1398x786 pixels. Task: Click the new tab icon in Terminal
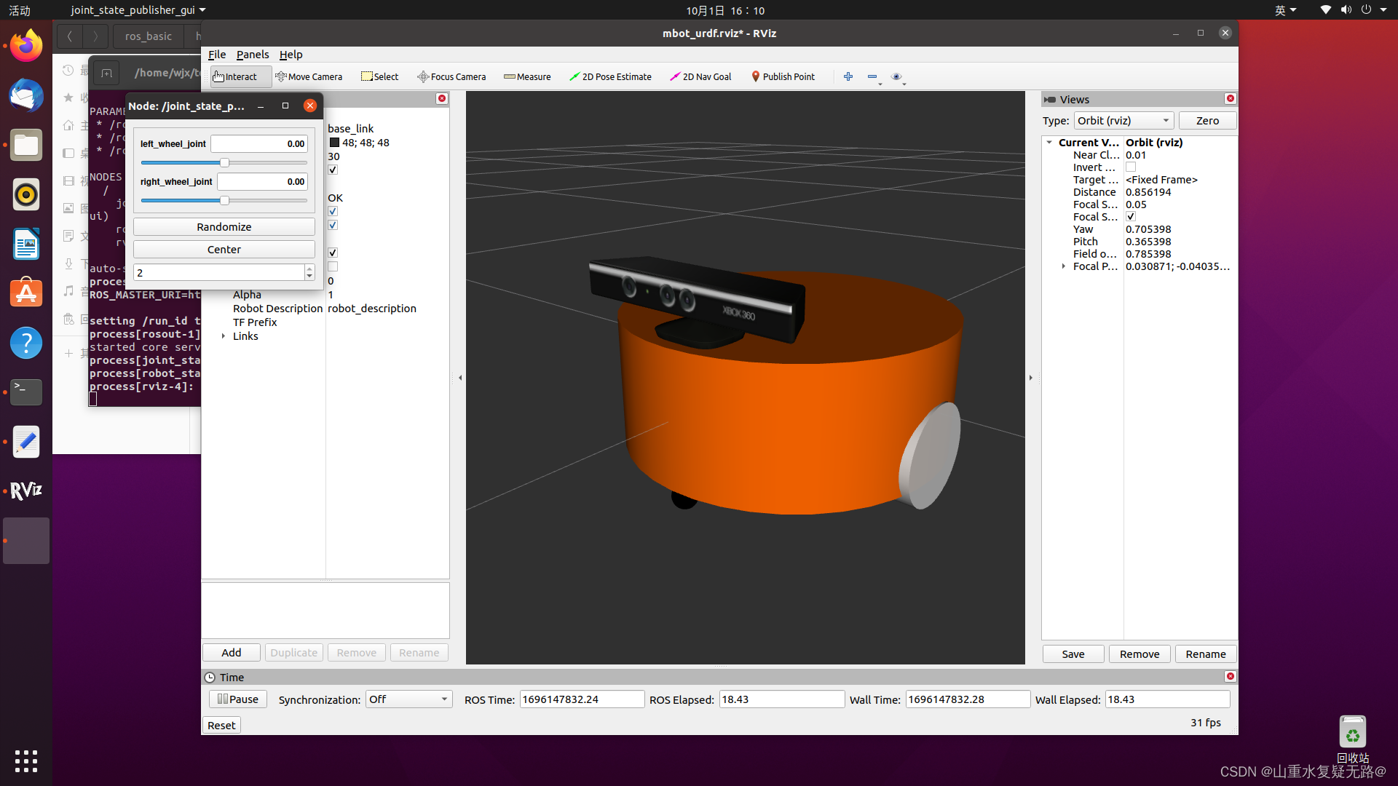tap(106, 73)
